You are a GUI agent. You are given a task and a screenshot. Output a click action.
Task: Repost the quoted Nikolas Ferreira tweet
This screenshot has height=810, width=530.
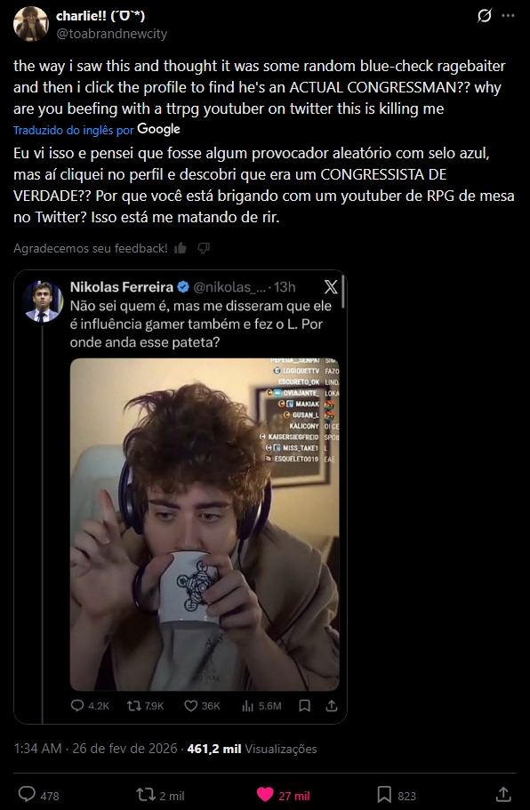pos(145,706)
